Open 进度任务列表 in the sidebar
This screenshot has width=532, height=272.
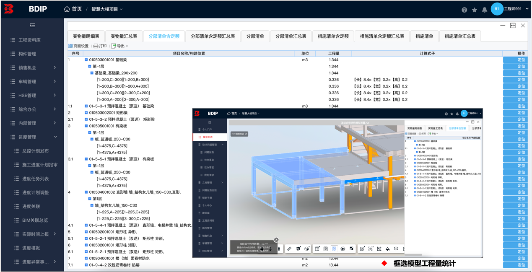[x=35, y=179]
